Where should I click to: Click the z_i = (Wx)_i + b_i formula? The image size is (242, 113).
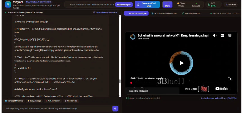coord(23,68)
